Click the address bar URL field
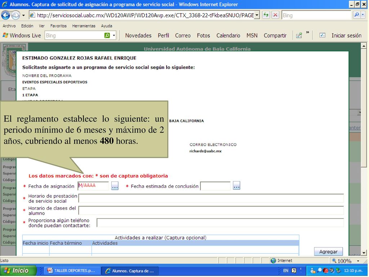369x277 pixels. (x=143, y=15)
